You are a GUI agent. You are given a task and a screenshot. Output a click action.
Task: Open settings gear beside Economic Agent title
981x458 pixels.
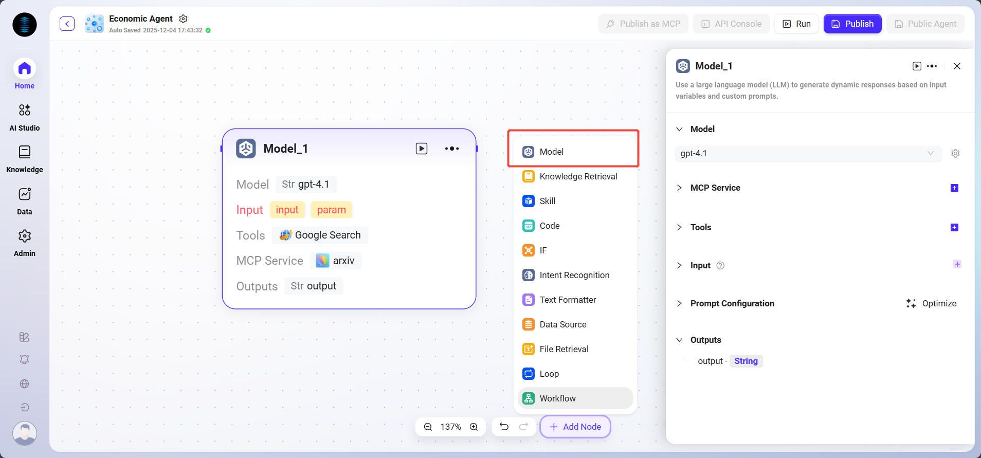[183, 19]
